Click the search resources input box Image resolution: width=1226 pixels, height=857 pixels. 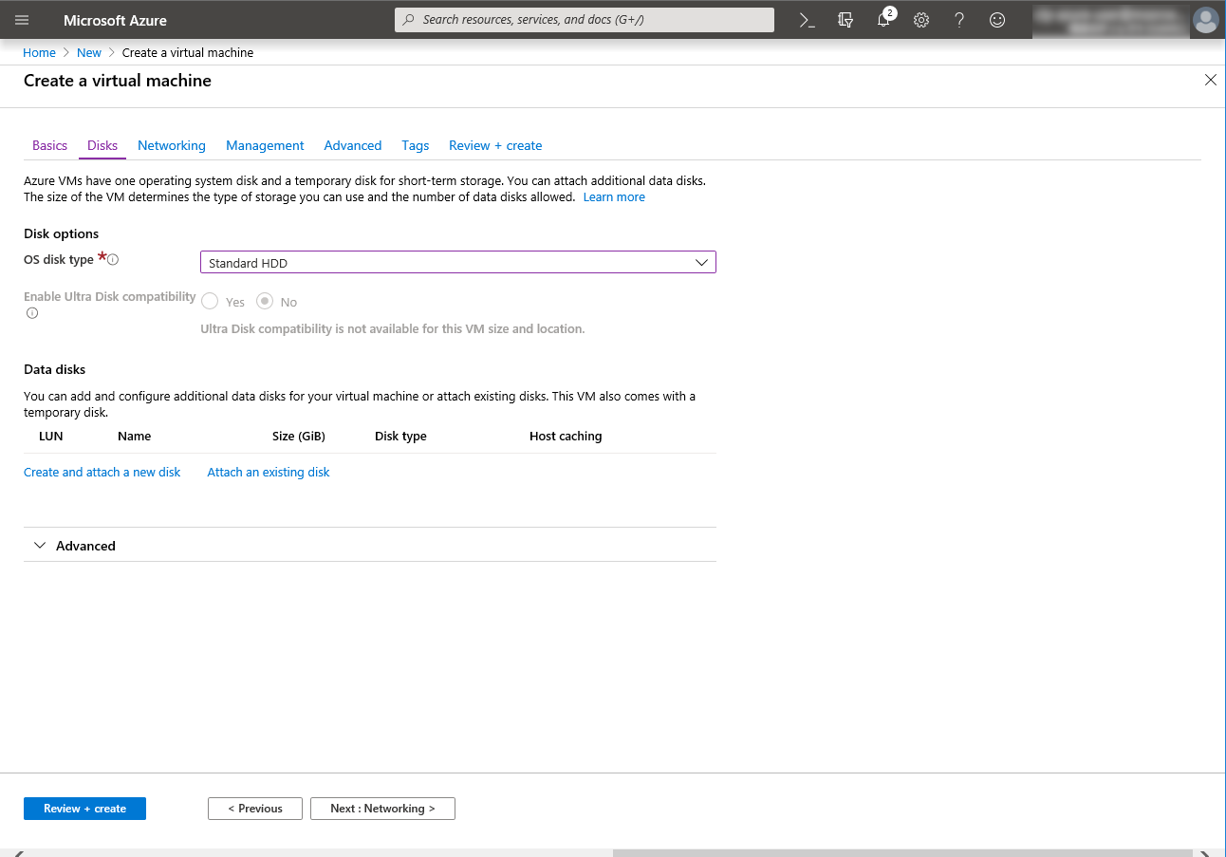point(585,20)
